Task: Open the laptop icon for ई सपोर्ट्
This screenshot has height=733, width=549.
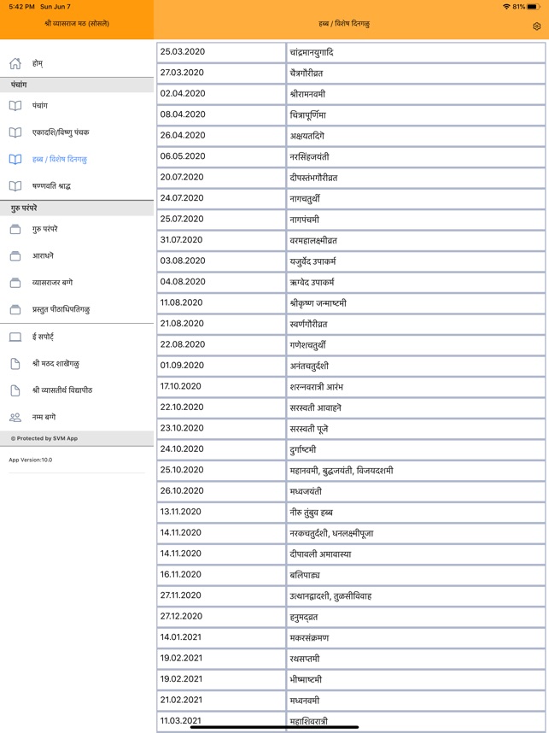Action: [15, 337]
